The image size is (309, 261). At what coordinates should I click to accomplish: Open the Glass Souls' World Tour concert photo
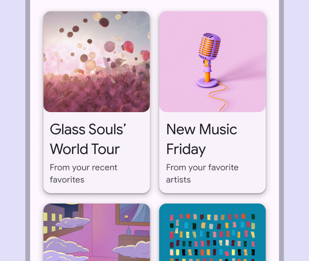(97, 61)
